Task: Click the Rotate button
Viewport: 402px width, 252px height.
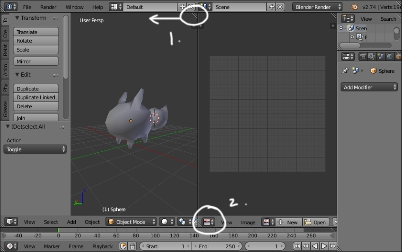Action: [36, 41]
